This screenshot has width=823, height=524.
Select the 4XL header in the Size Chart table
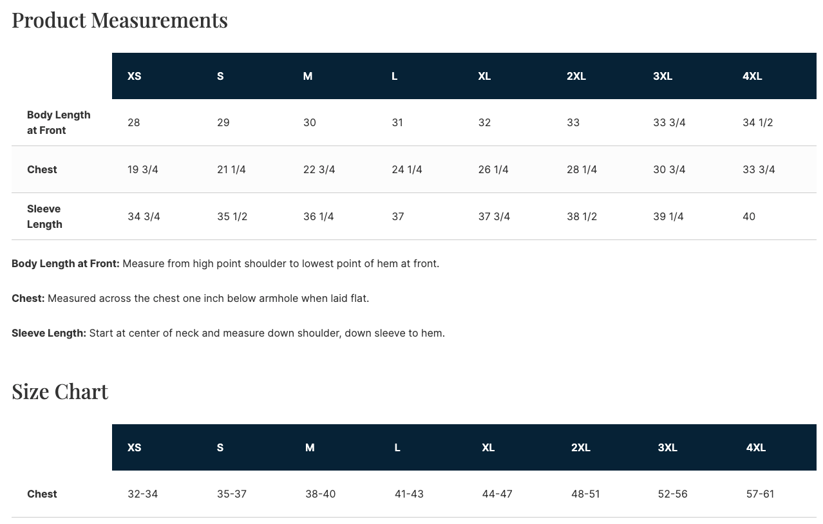[x=755, y=447]
